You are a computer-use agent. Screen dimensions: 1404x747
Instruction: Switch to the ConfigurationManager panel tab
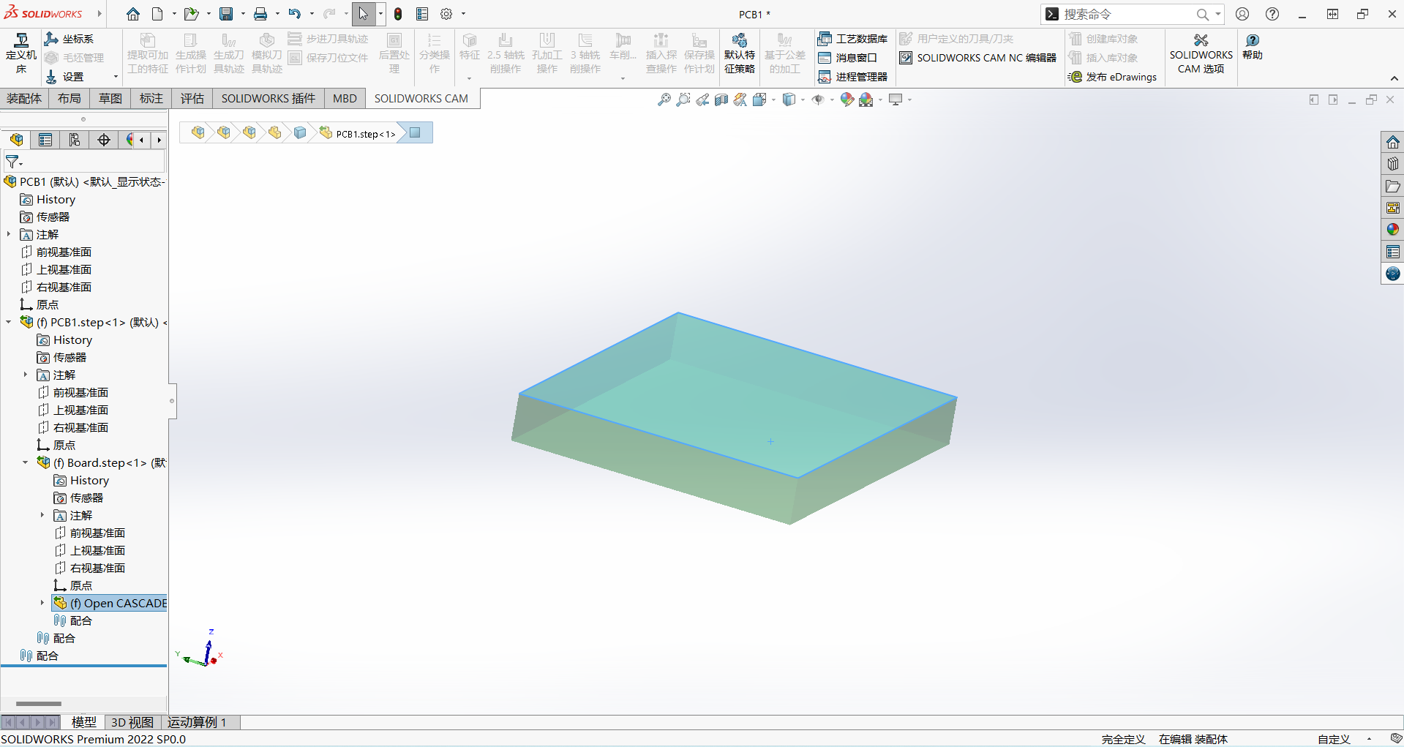click(75, 140)
